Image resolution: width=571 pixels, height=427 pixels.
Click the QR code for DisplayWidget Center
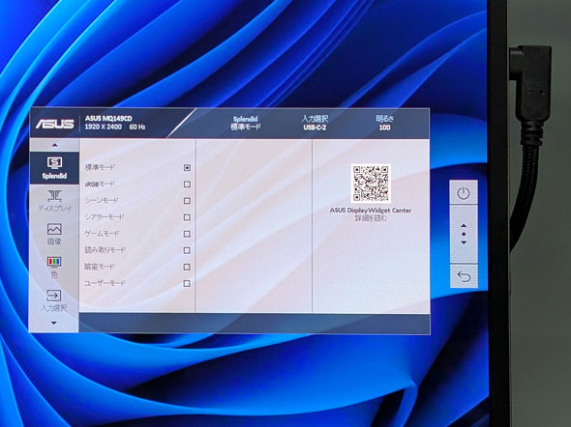coord(371,184)
